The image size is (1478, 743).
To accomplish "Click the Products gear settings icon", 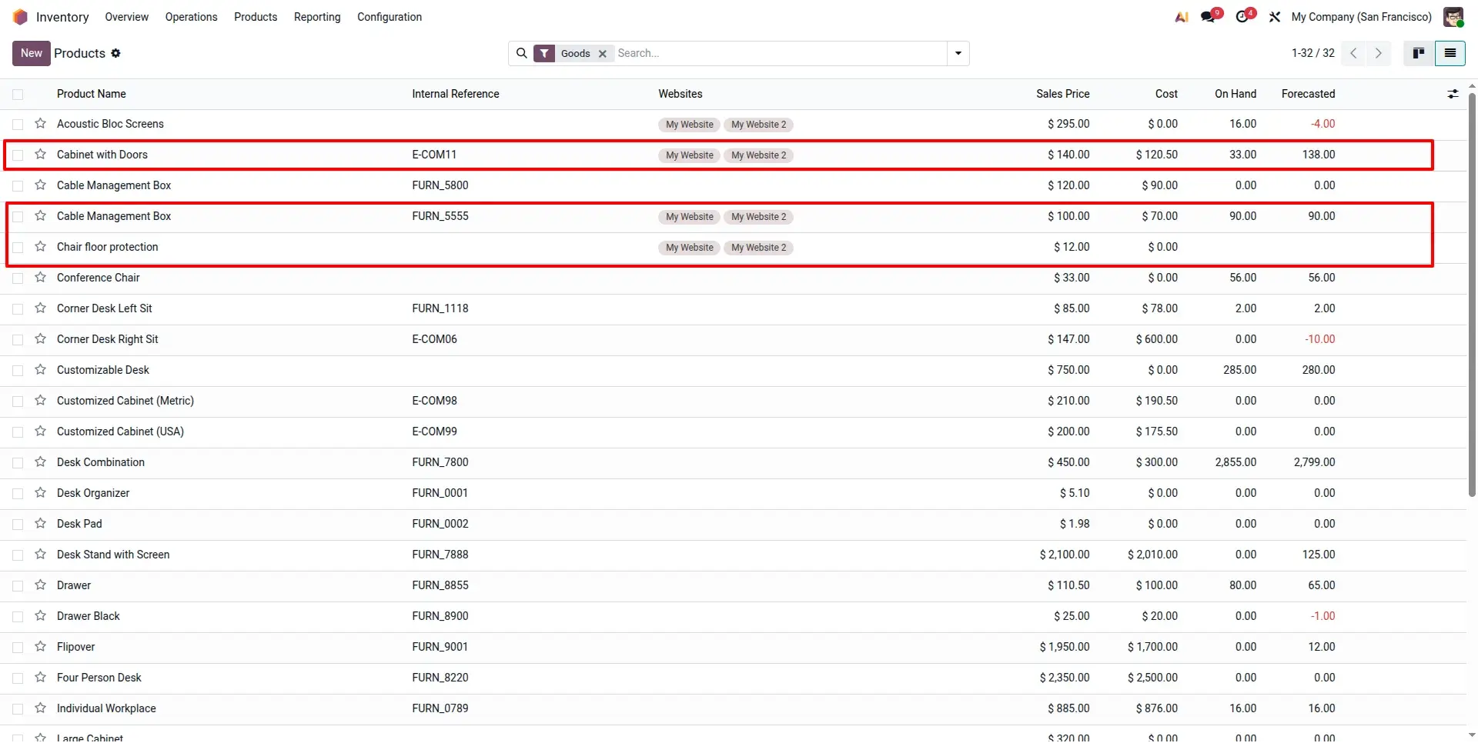I will click(115, 53).
